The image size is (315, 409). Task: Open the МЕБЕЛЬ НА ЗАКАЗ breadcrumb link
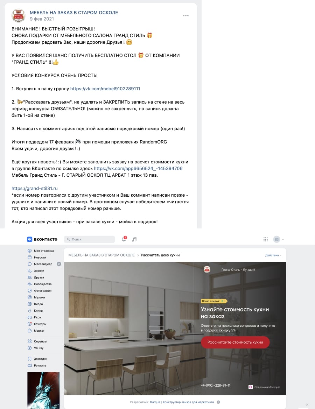(101, 255)
